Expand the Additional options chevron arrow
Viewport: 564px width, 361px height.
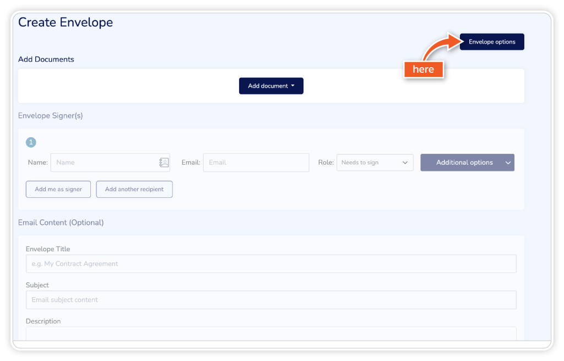508,163
